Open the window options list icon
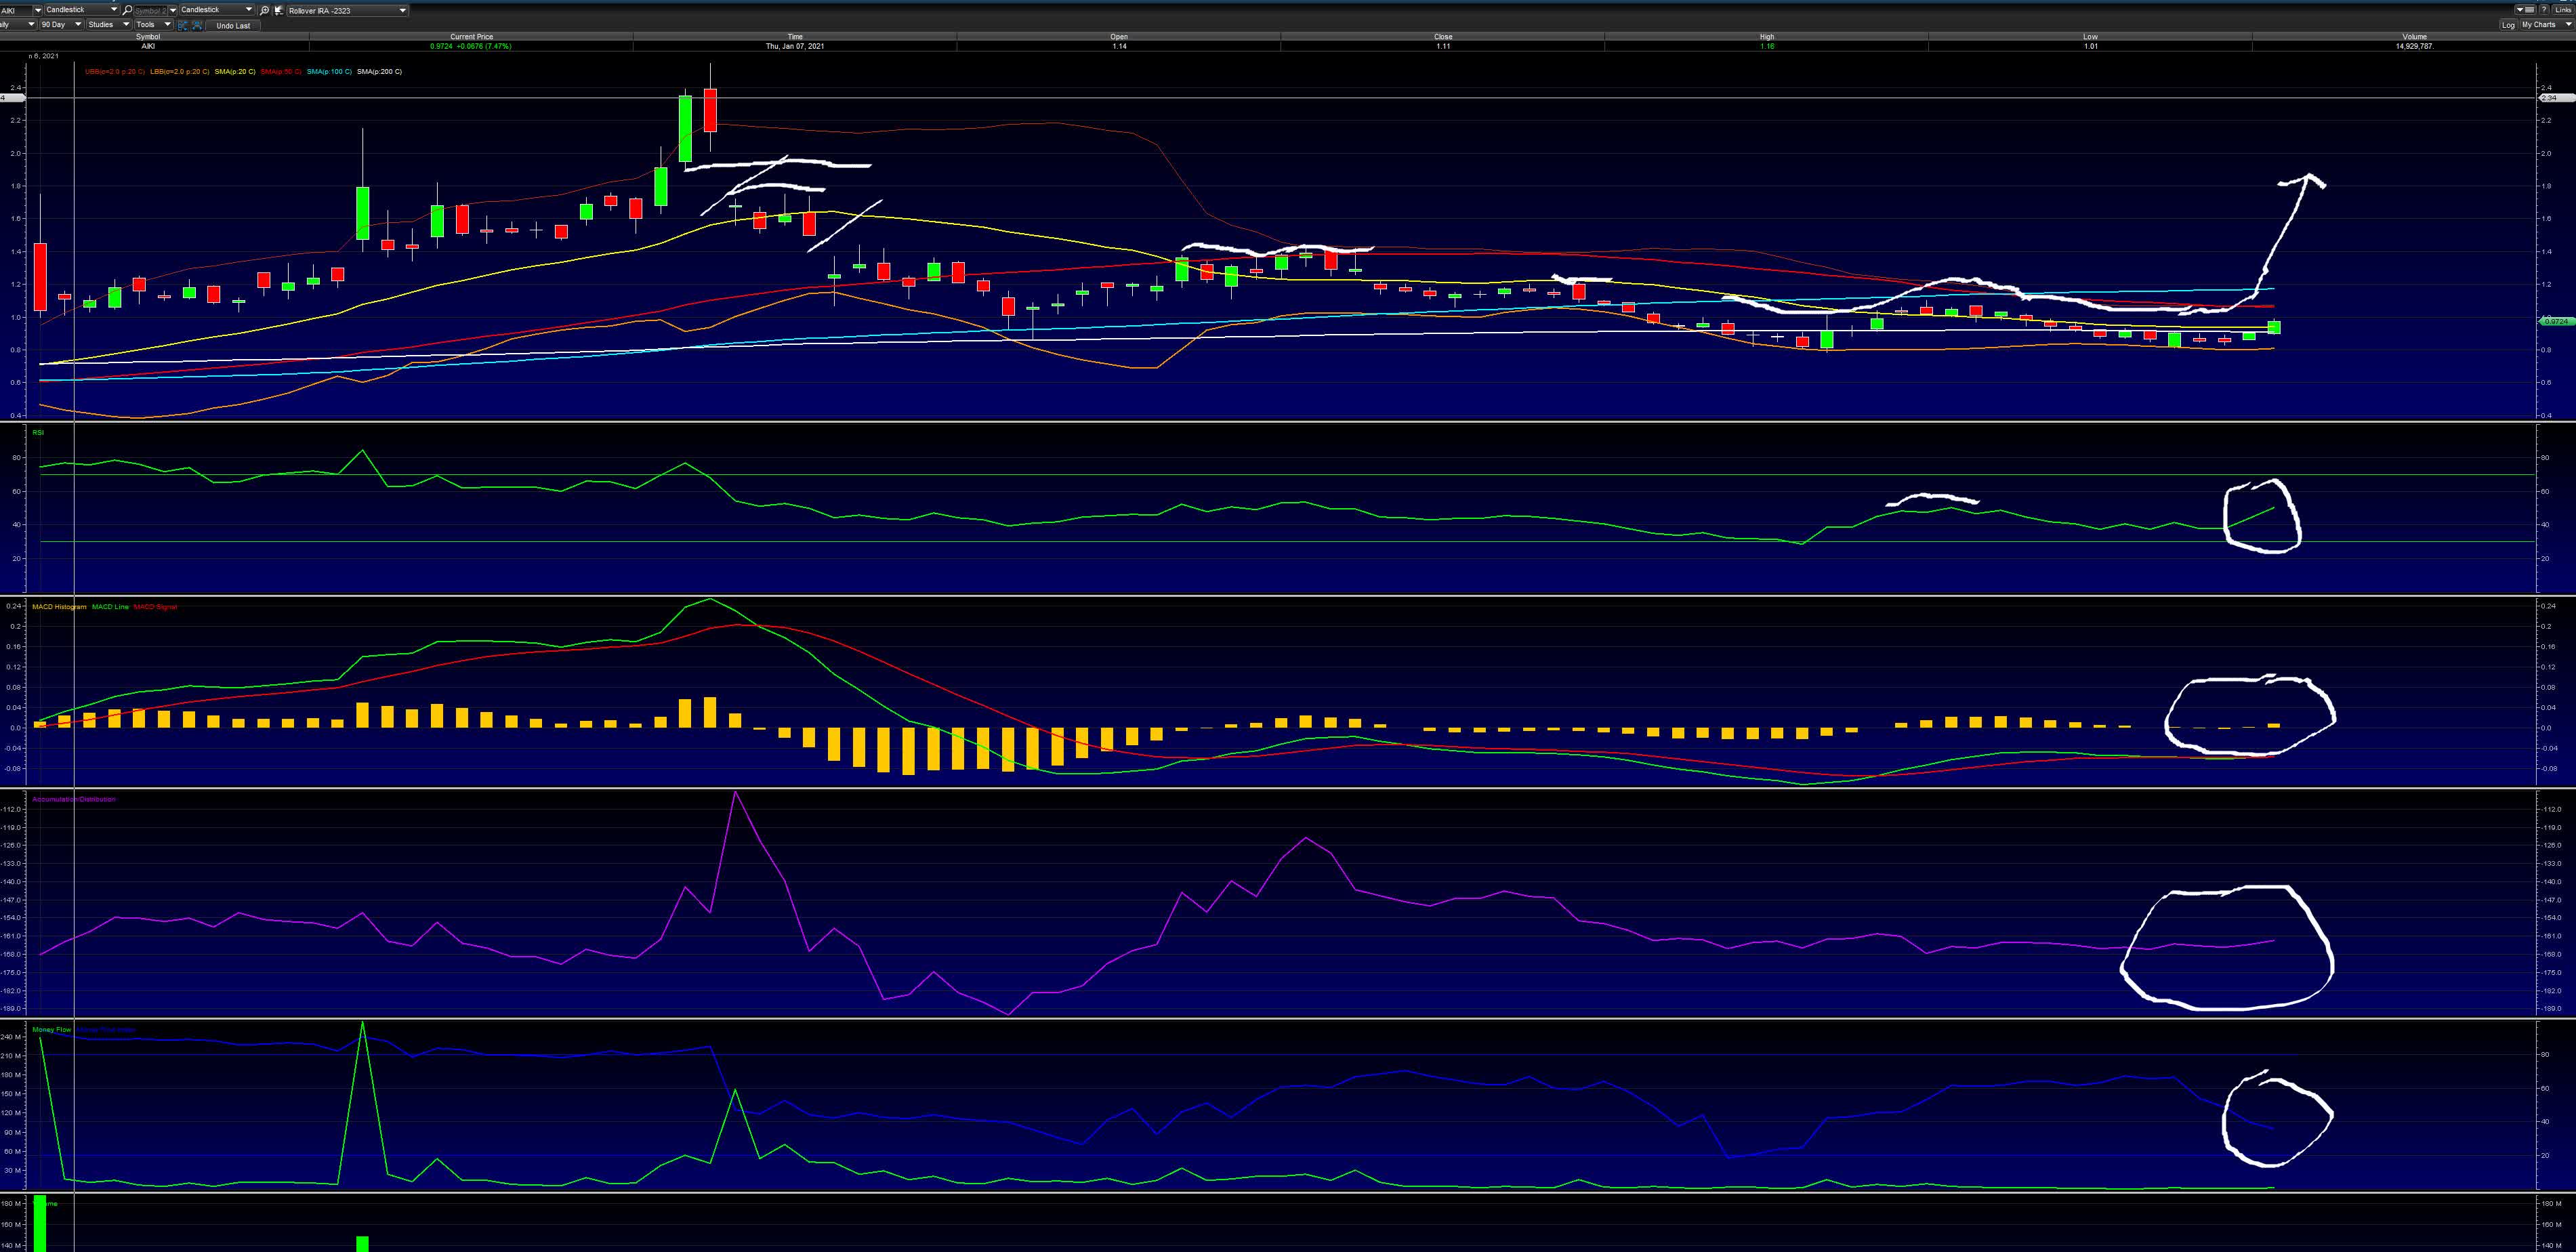Screen dimensions: 2576x1252 tap(2526, 10)
